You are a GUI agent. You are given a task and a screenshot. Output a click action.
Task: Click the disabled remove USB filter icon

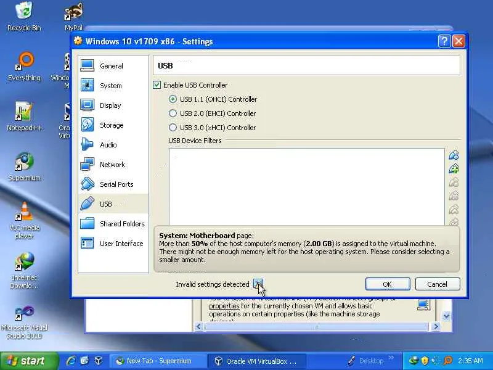[x=454, y=195]
